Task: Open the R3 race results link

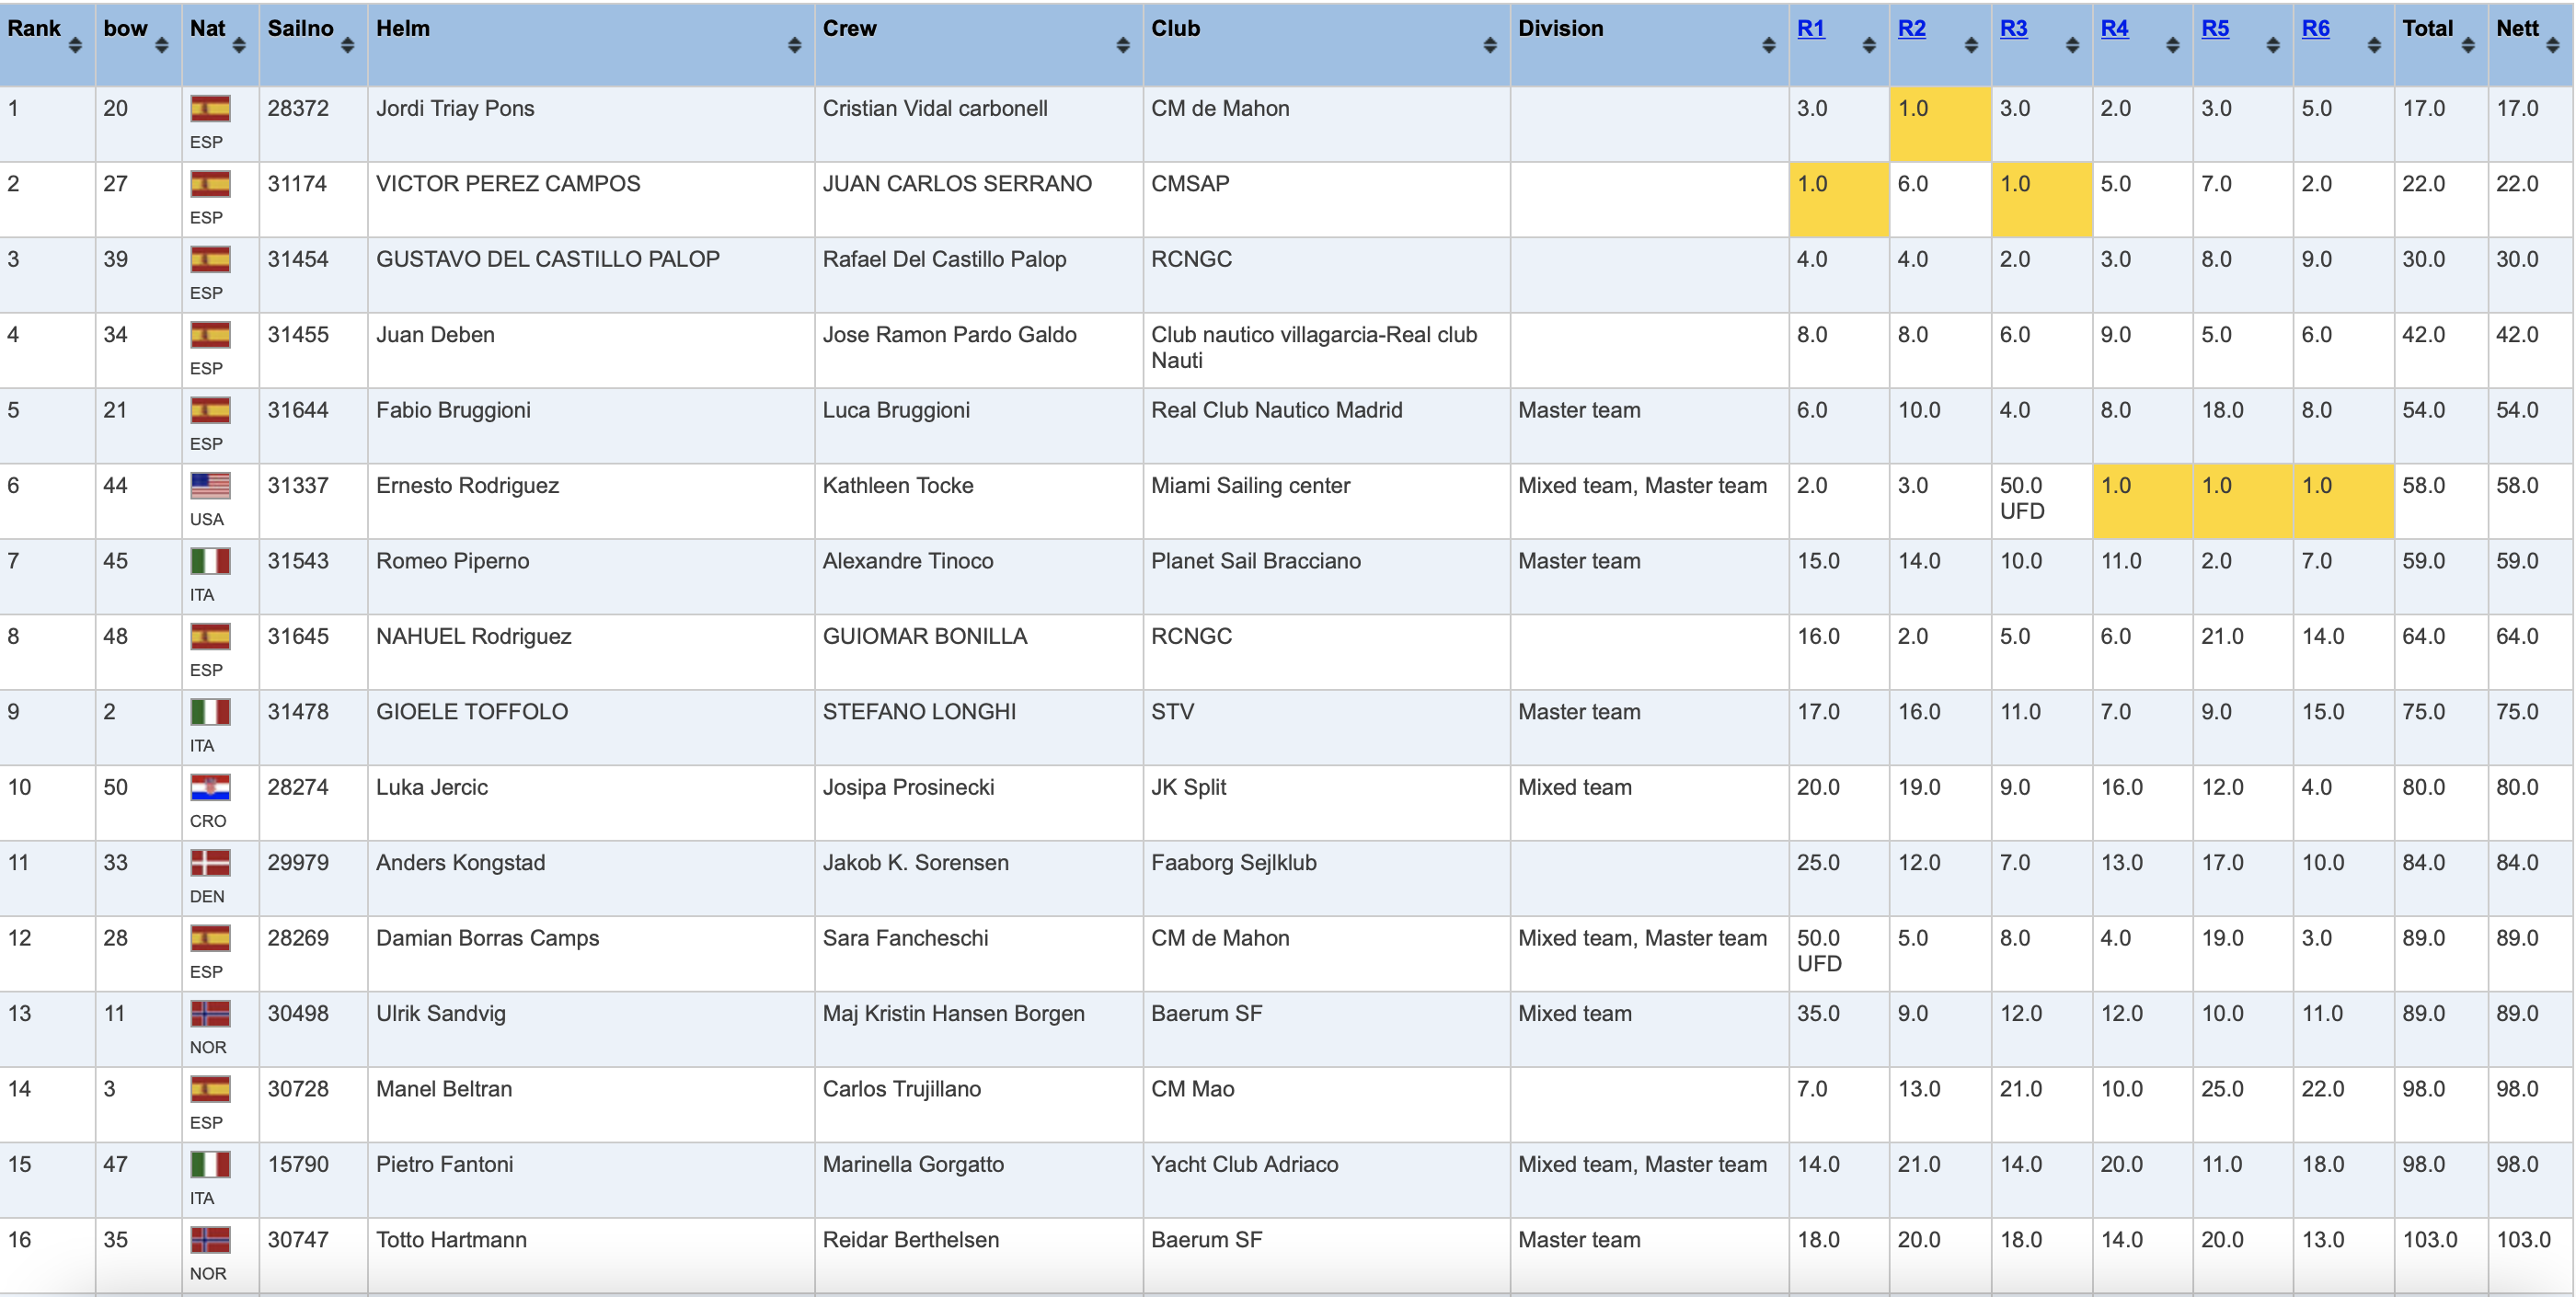Action: [x=2014, y=28]
